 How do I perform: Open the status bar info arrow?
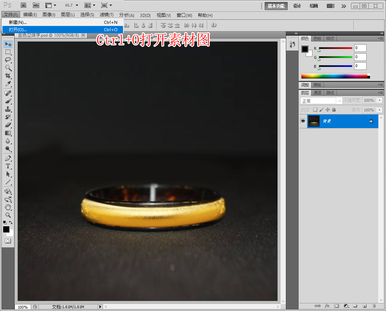click(100, 307)
